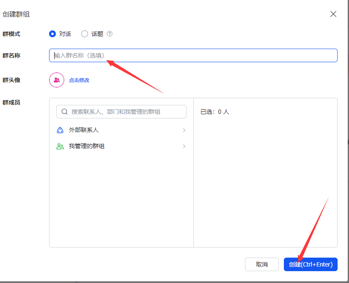Select the 话题 group mode radio button

(x=85, y=34)
